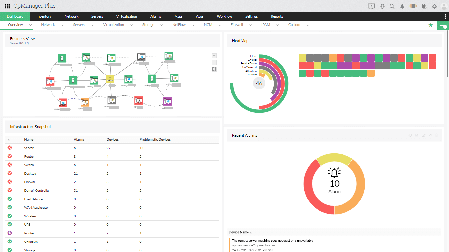The image size is (449, 252).
Task: Click the apps grid icon beside OpManager Plus
Action: point(7,6)
